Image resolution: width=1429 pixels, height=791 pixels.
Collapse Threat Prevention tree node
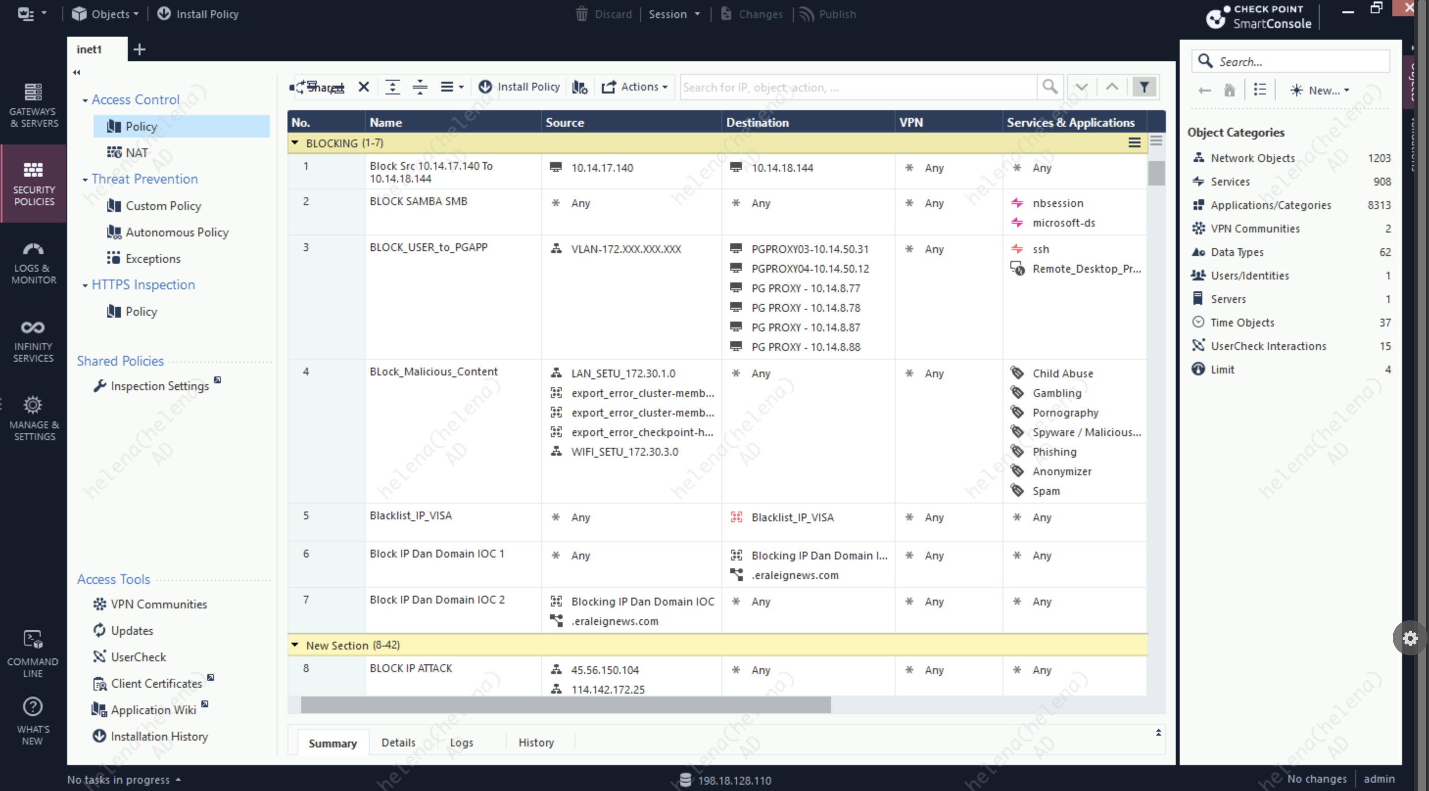pos(85,180)
